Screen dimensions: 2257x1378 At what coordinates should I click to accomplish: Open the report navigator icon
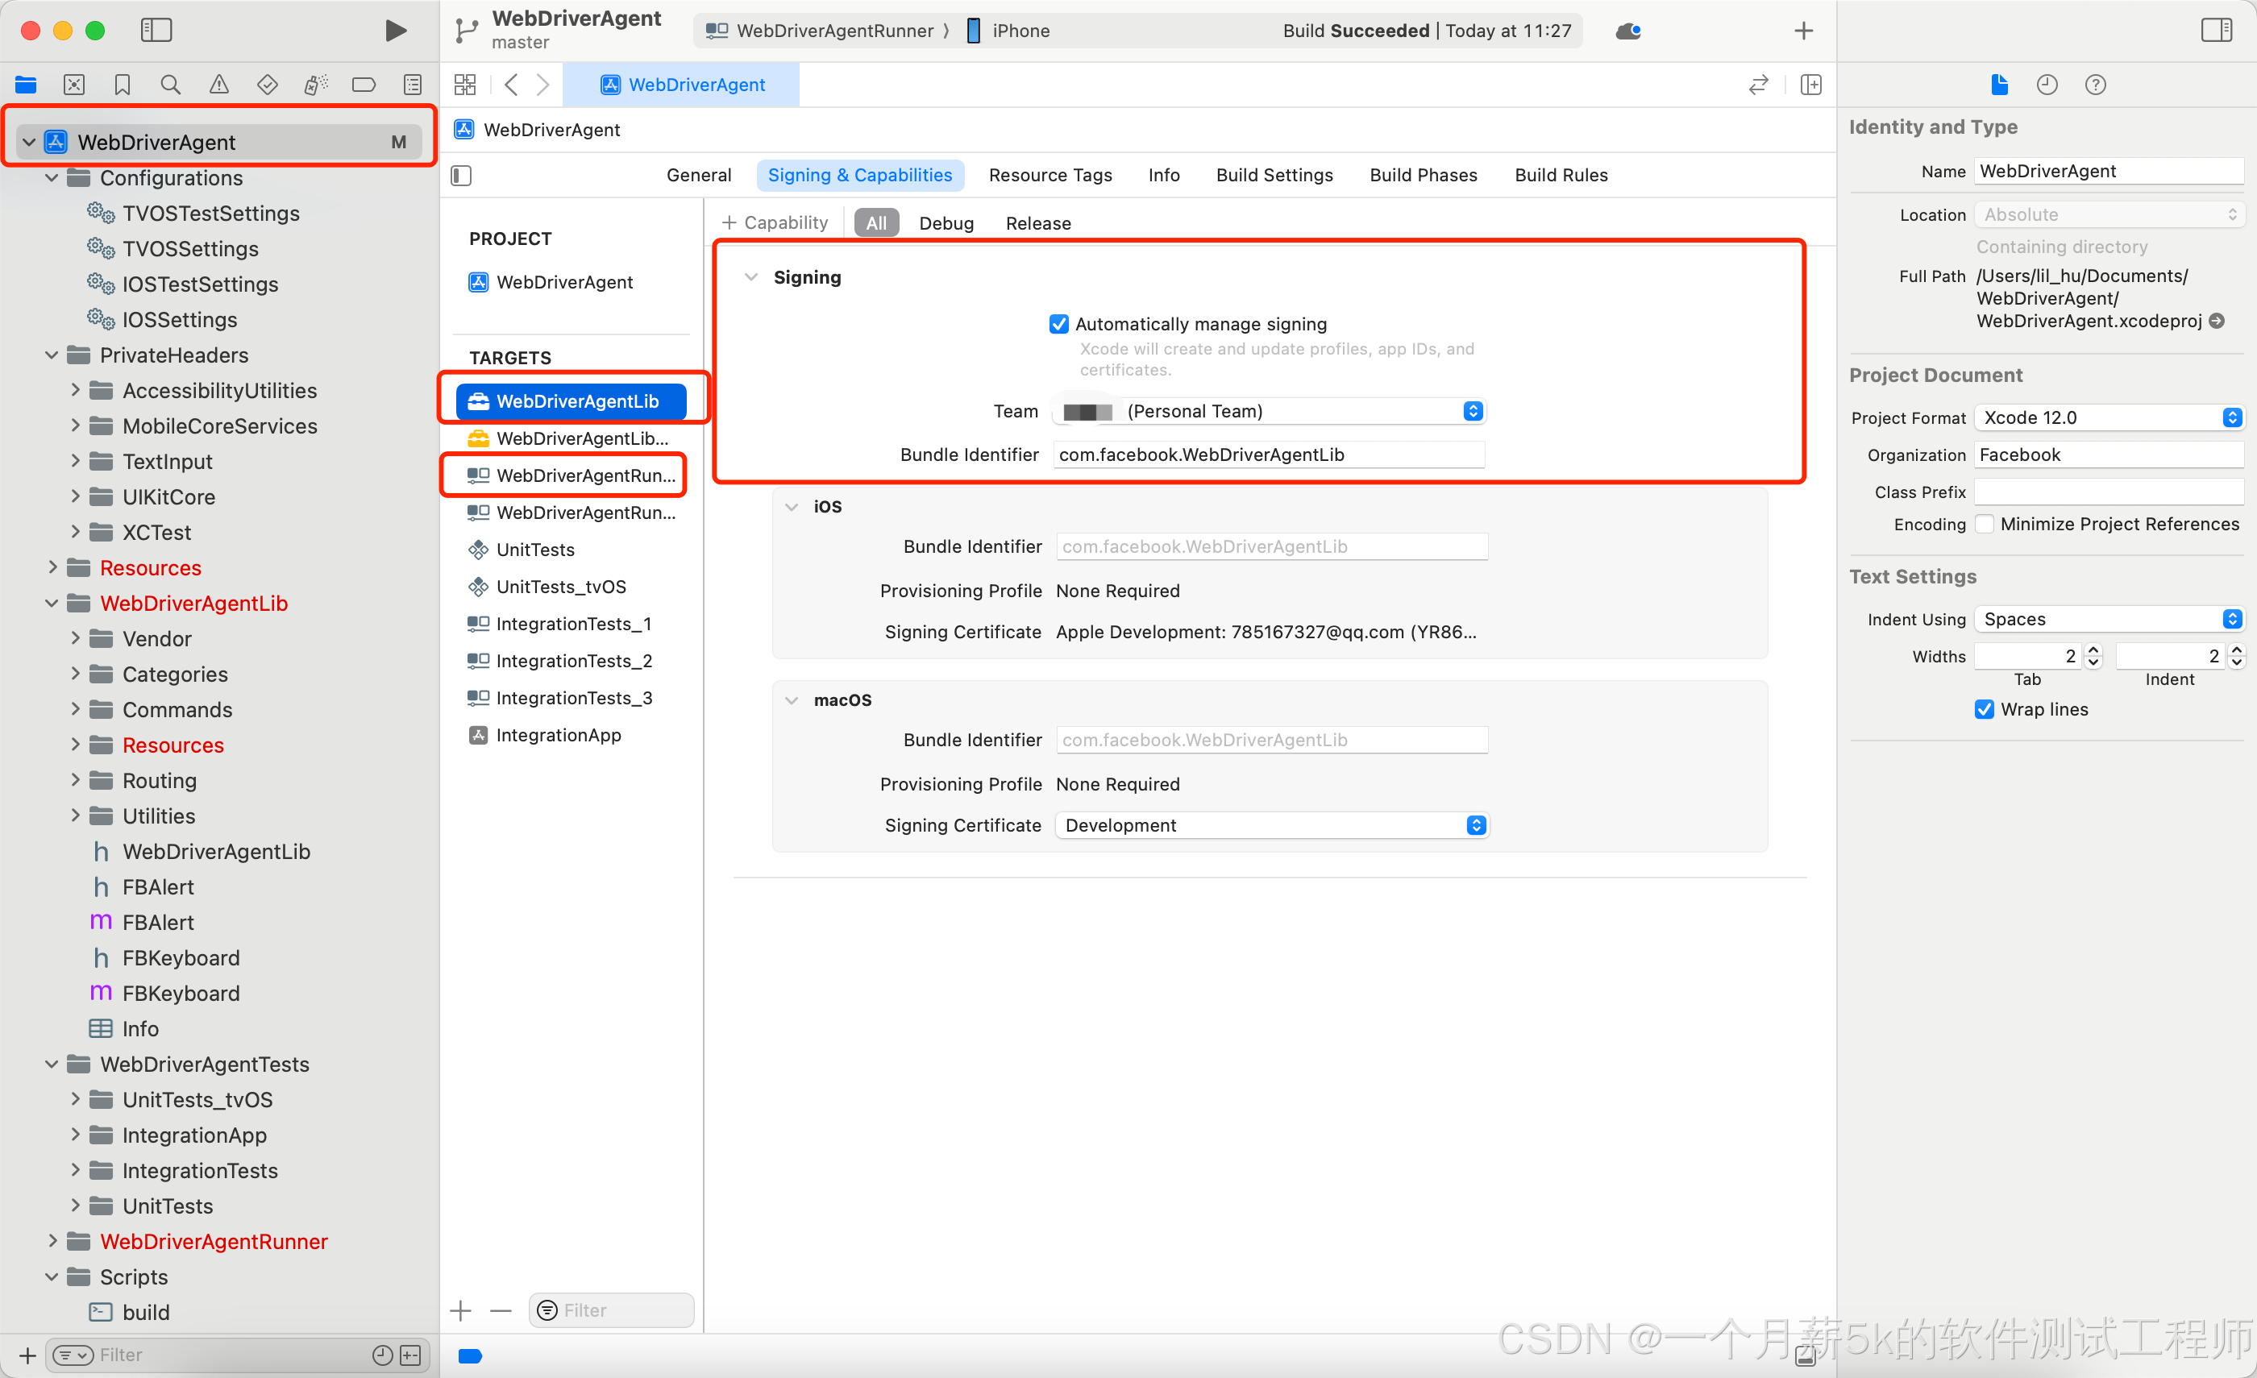point(413,85)
